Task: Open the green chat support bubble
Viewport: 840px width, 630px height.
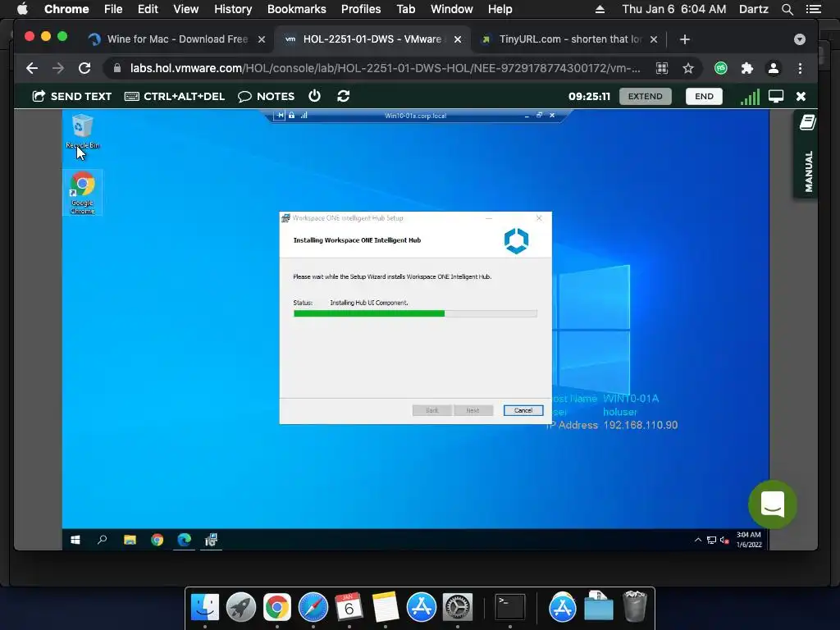Action: 772,504
